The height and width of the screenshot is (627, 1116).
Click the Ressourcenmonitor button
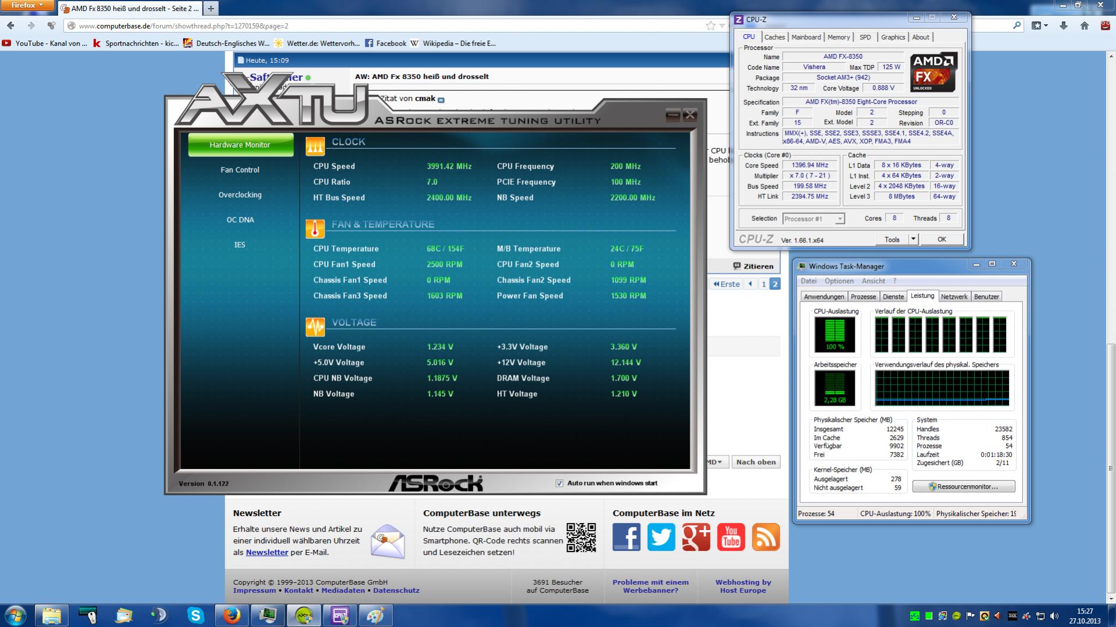964,486
